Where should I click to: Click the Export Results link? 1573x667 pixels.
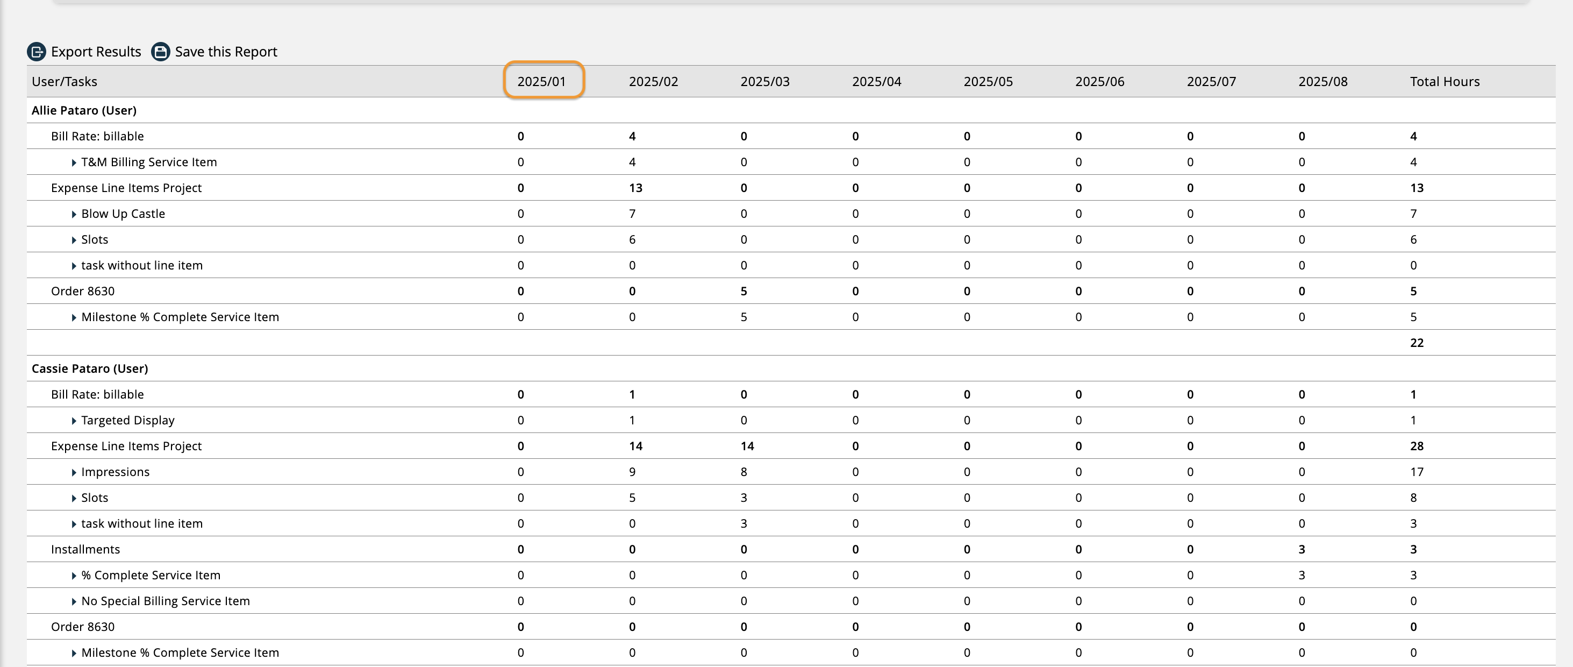tap(96, 52)
